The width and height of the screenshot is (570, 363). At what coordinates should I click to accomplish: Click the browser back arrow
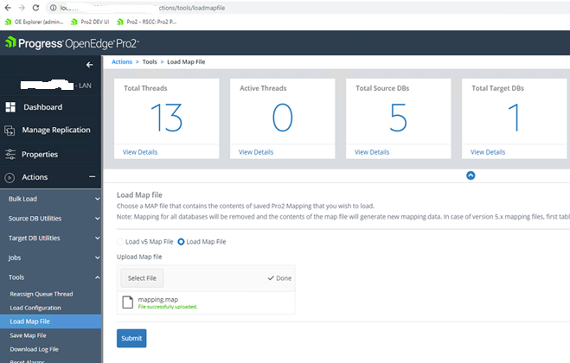pos(7,7)
